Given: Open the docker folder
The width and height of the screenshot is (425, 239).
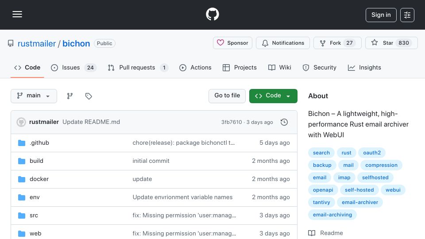Looking at the screenshot, I should [x=39, y=179].
